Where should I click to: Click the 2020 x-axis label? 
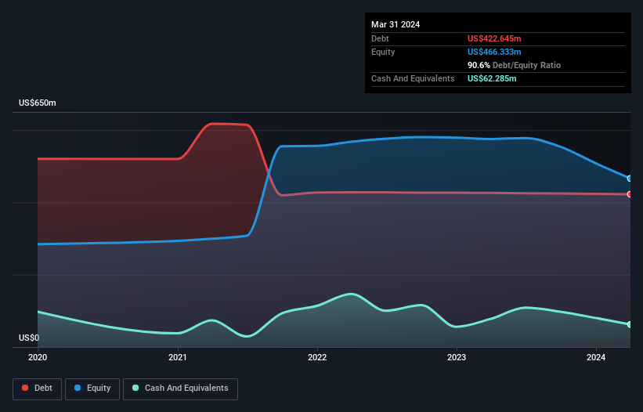(38, 357)
